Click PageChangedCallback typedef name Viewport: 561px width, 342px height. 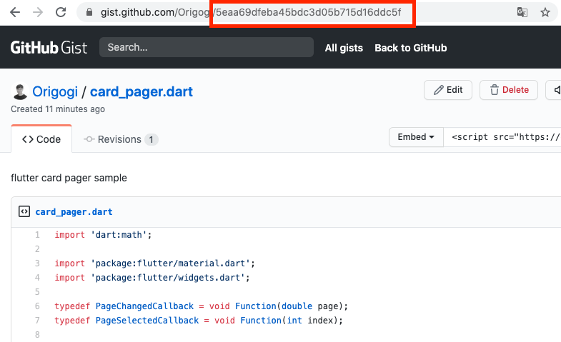[144, 306]
